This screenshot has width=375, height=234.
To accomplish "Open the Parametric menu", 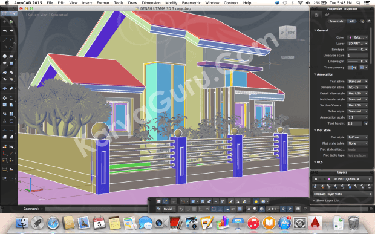I will (191, 2).
